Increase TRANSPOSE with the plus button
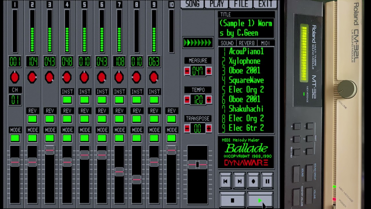This screenshot has height=209, width=371. click(x=209, y=128)
